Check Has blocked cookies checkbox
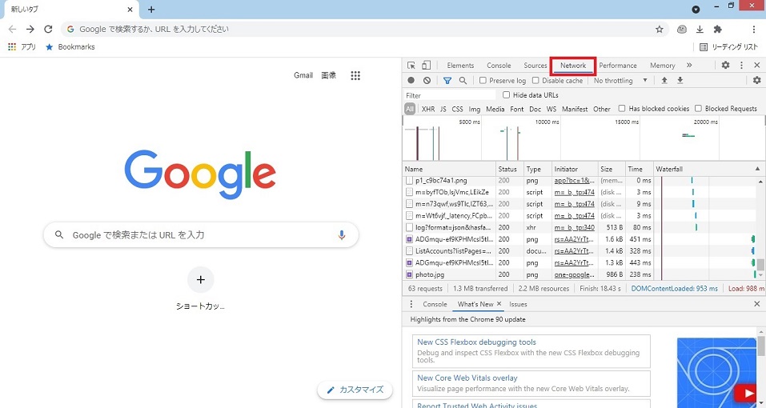766x408 pixels. 622,108
